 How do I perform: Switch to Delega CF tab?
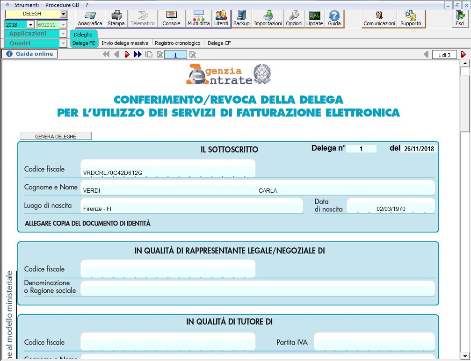click(219, 43)
